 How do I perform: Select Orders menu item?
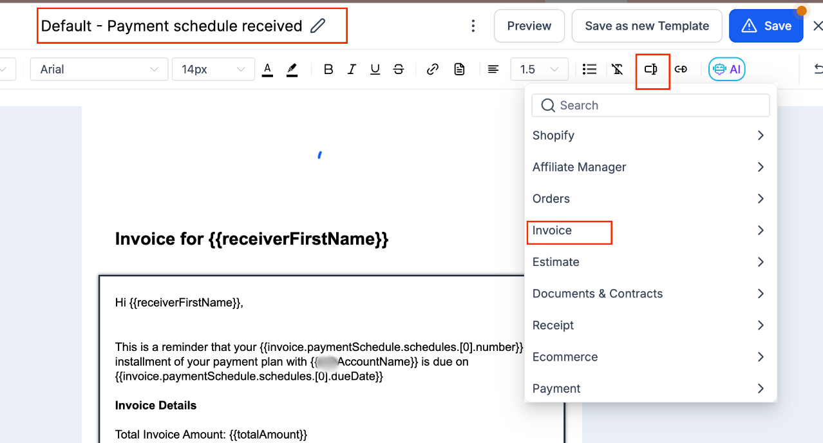650,198
